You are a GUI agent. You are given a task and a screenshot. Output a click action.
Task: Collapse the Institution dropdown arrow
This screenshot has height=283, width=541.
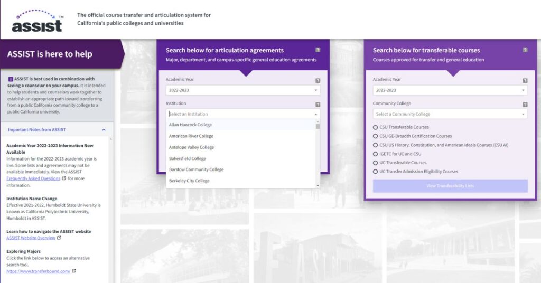316,114
